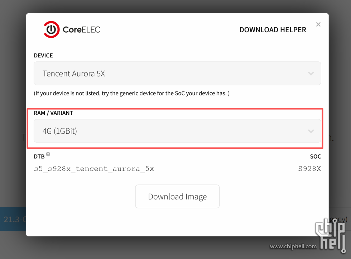Select the s5_s928x_tencent_aurora_5x DTB name
Viewport: 351px width, 259px height.
[94, 169]
